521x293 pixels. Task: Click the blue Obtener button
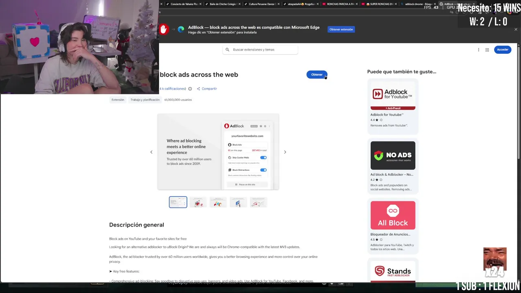(x=317, y=74)
